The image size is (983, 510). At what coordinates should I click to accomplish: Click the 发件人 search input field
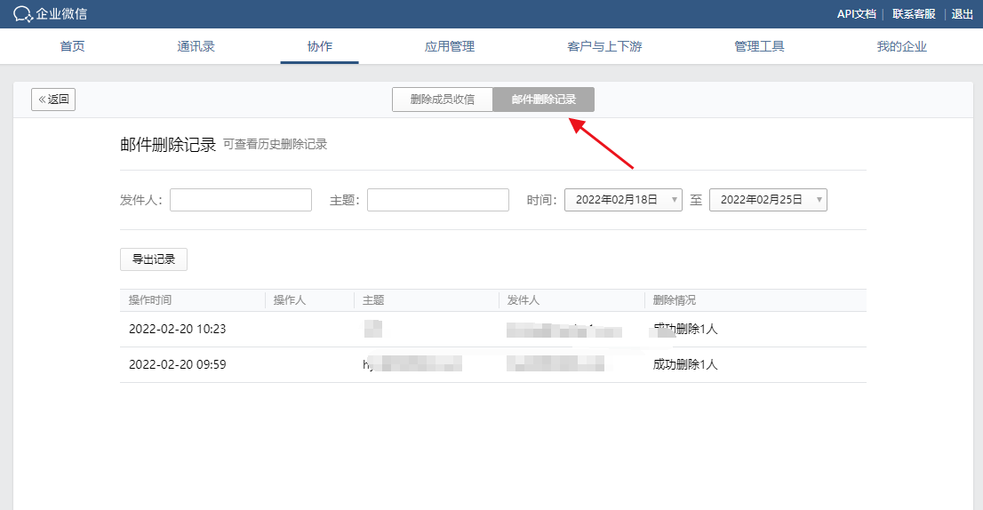coord(241,200)
